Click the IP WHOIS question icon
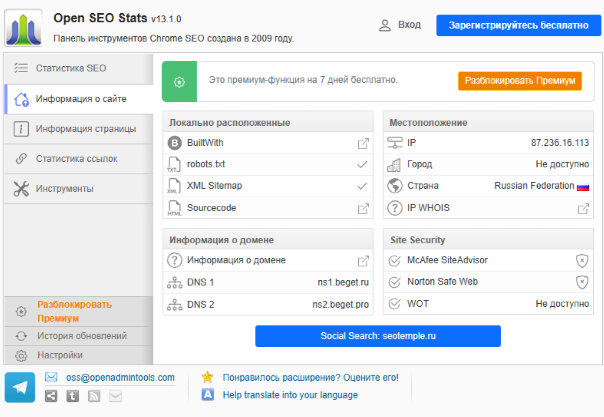Image resolution: width=604 pixels, height=417 pixels. (395, 208)
